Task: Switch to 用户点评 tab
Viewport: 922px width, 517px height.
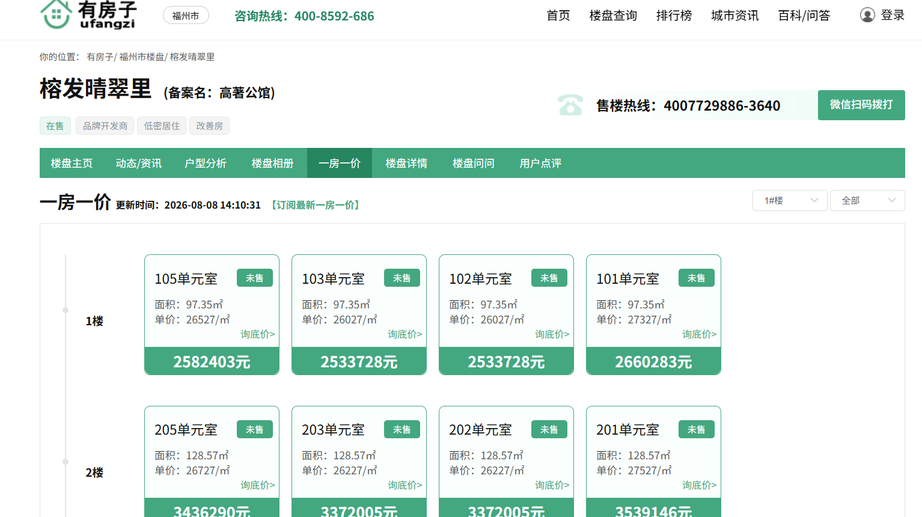Action: click(540, 163)
